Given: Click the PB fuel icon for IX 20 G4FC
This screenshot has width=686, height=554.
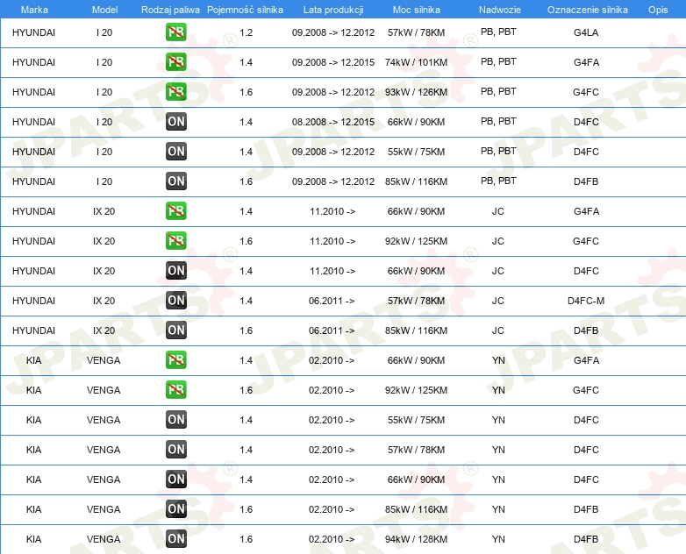Looking at the screenshot, I should 175,240.
